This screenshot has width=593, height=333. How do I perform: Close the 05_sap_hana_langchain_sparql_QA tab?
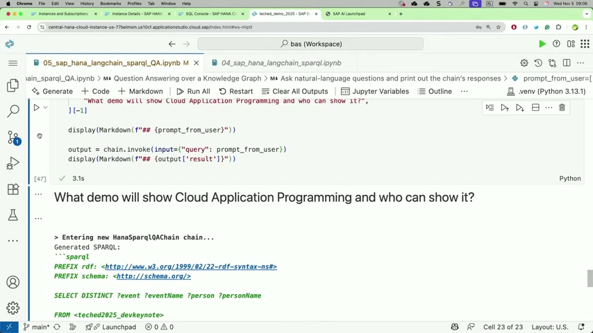point(197,63)
